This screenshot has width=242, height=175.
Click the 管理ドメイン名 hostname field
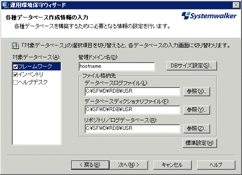point(117,66)
